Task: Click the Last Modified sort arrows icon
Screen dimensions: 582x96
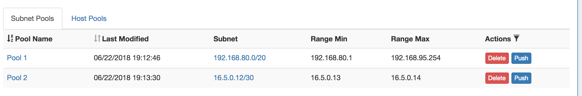Action: 97,39
